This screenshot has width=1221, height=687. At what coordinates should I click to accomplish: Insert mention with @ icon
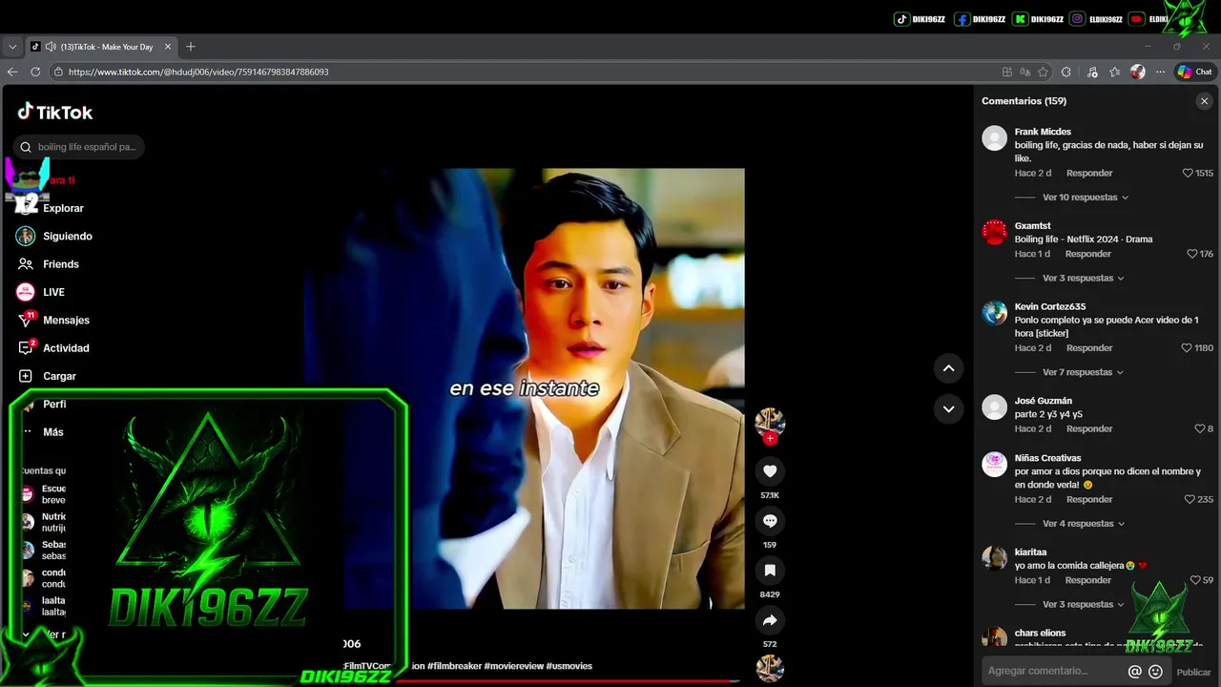point(1134,672)
